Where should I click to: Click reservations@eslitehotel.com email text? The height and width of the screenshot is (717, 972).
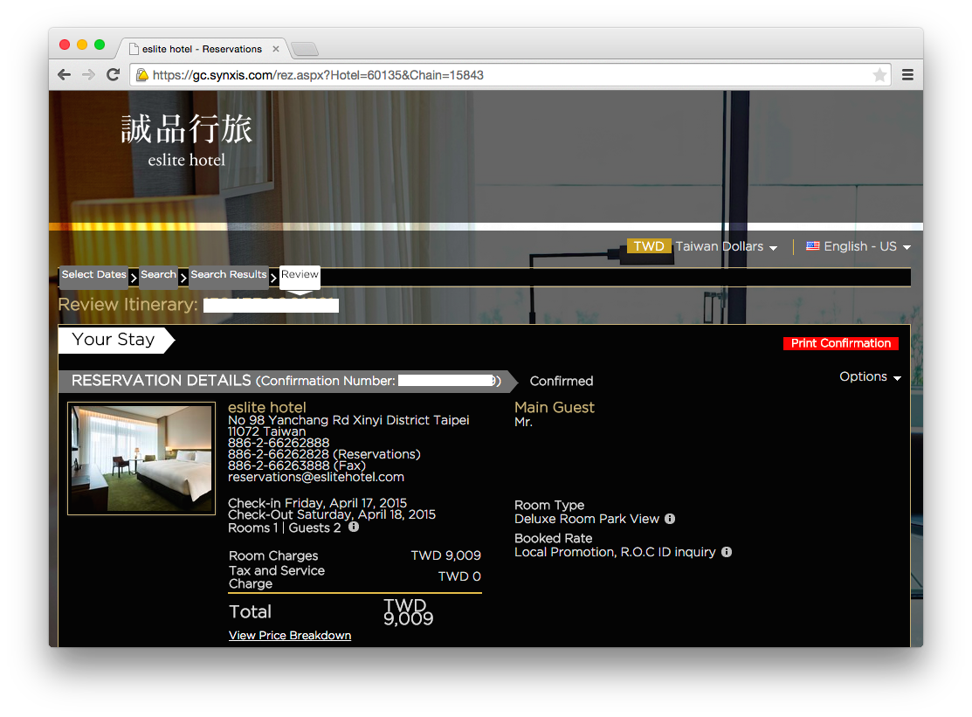click(x=316, y=477)
